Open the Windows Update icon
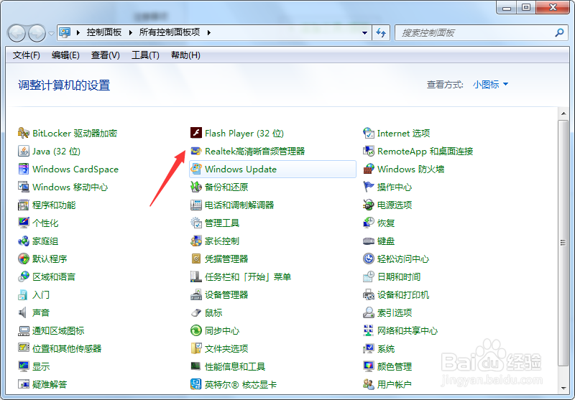This screenshot has width=575, height=400. tap(196, 169)
